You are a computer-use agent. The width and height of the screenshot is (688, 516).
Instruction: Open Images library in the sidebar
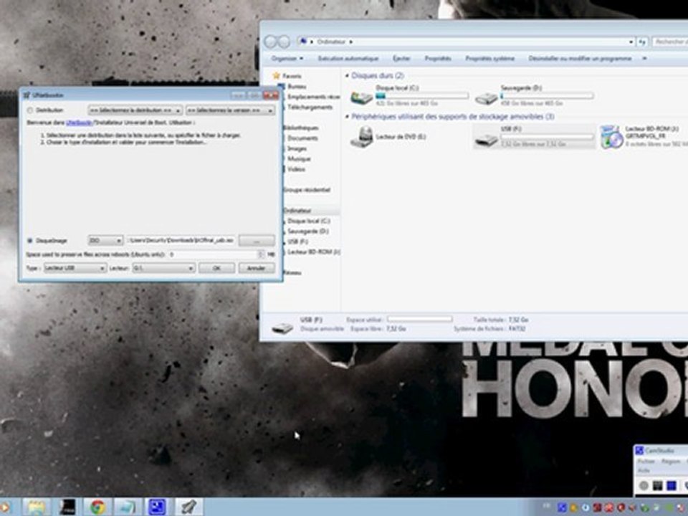tap(297, 149)
